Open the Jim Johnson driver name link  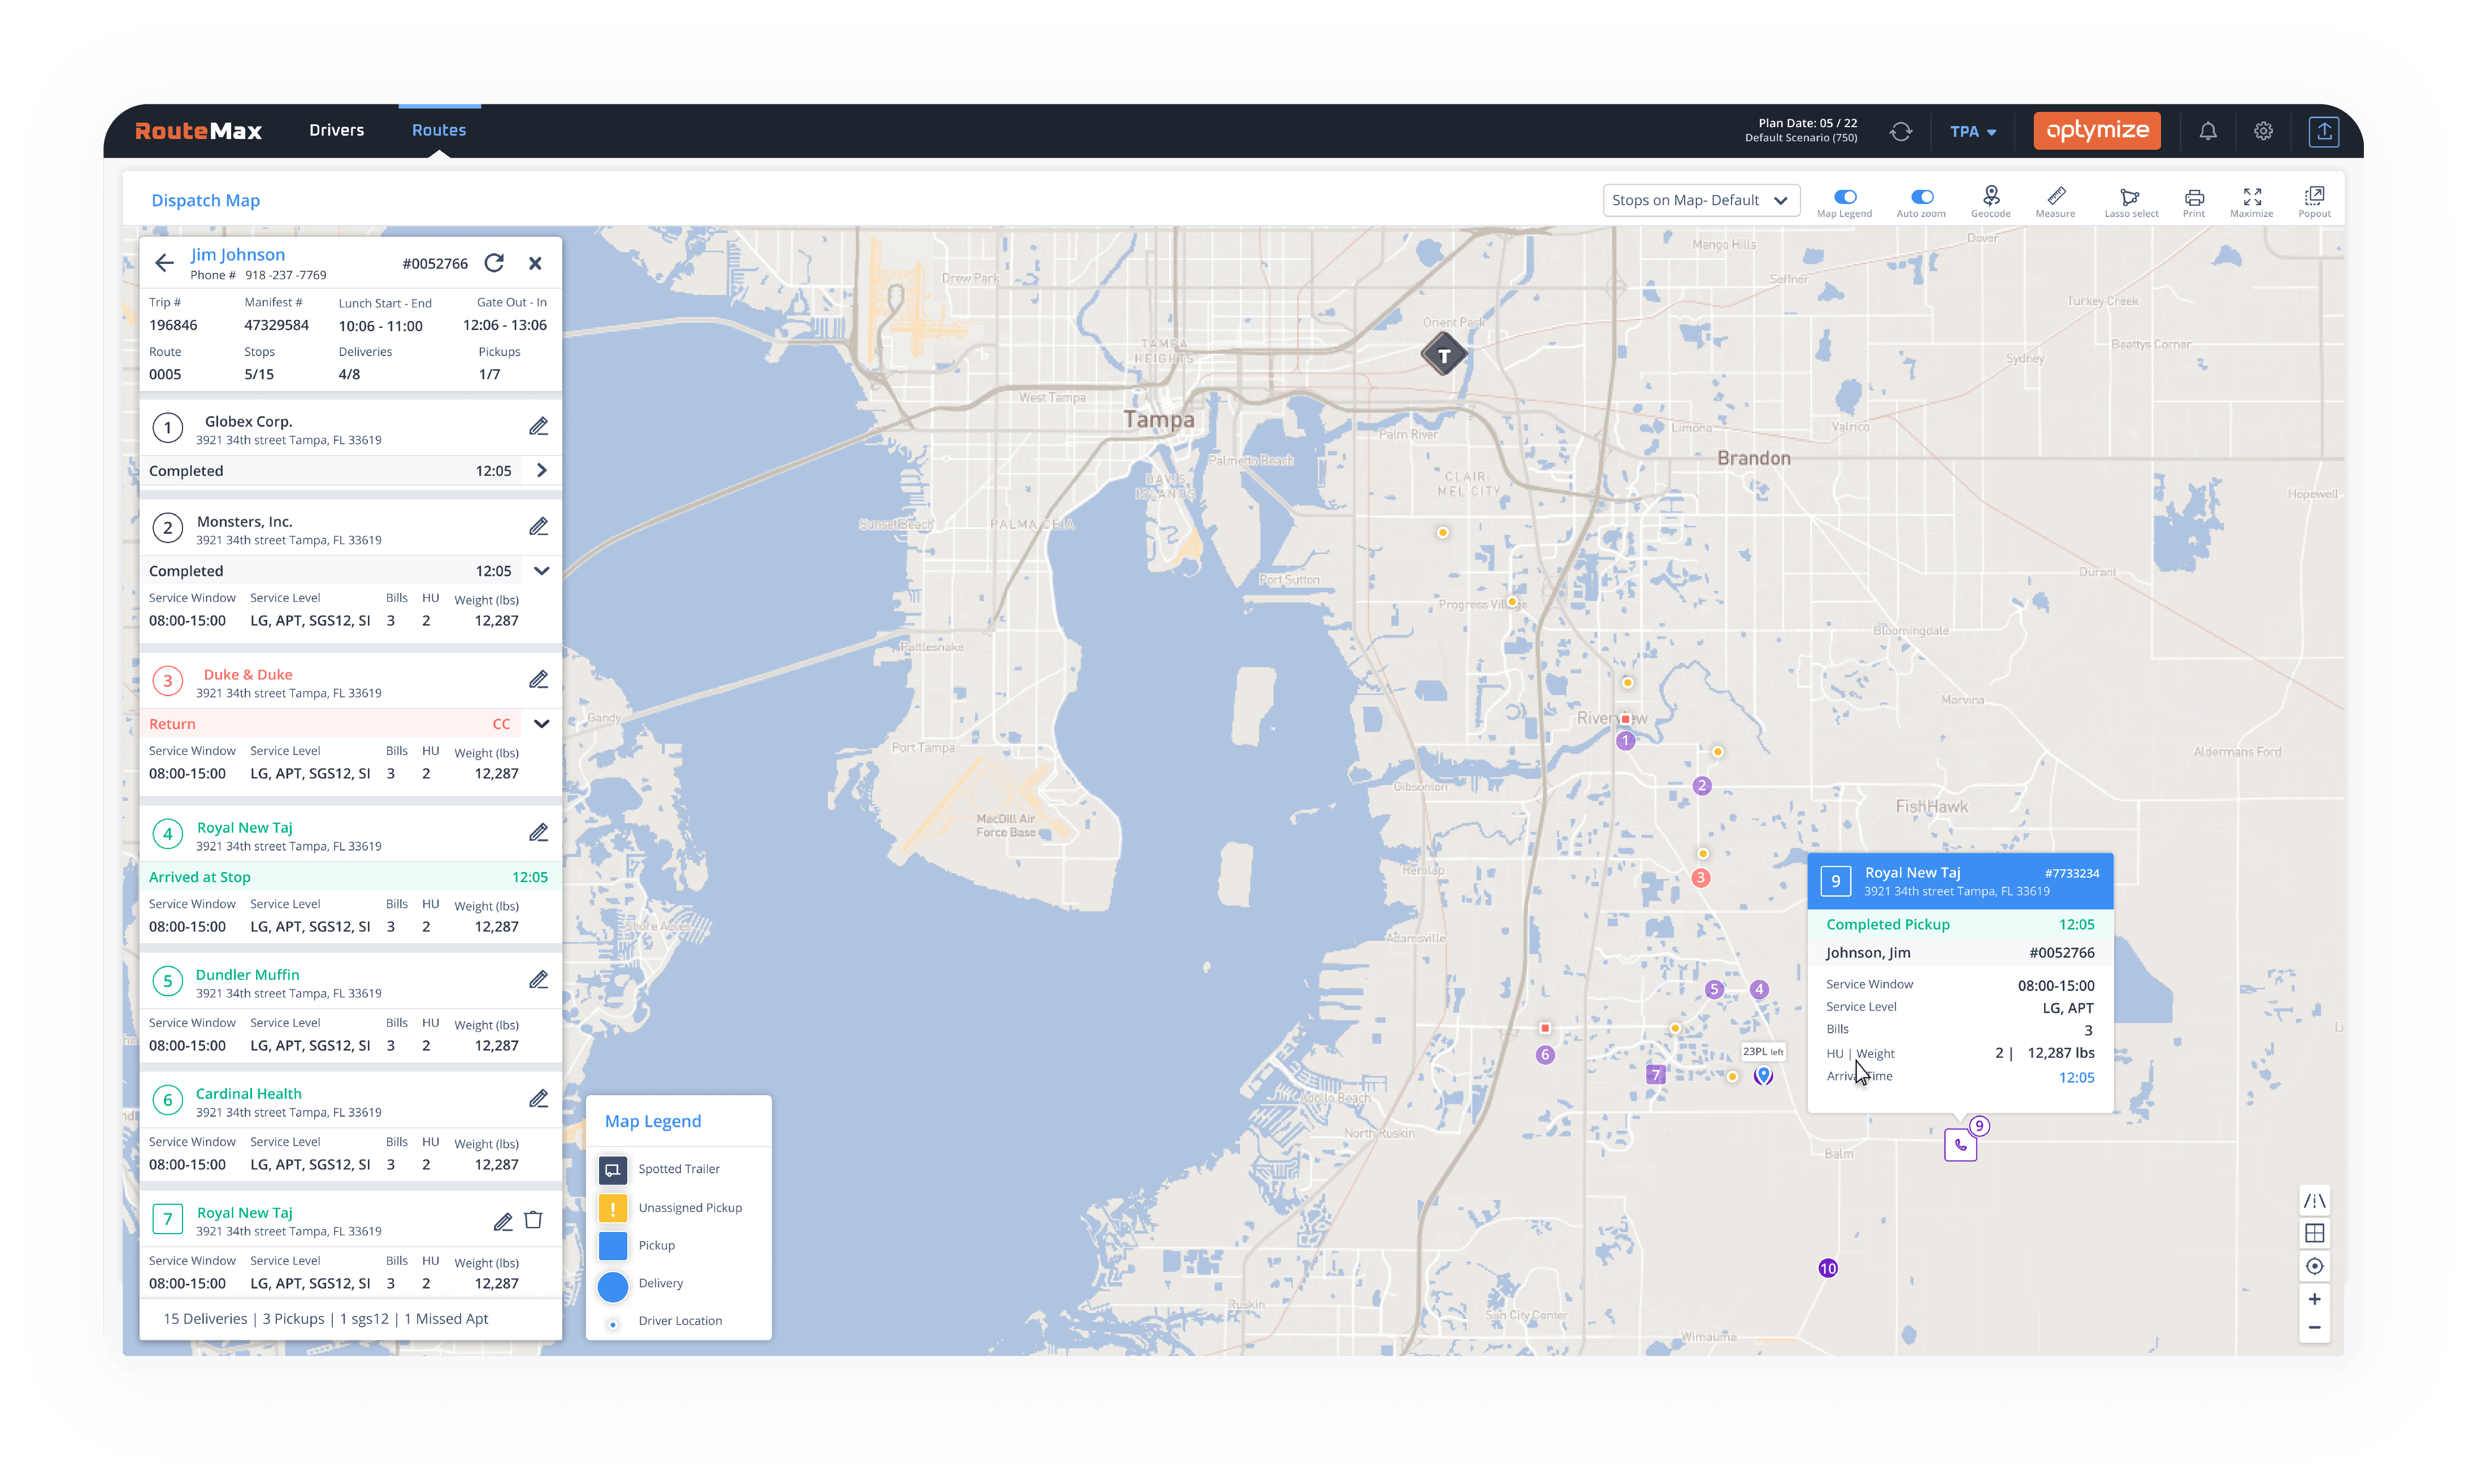(x=238, y=255)
